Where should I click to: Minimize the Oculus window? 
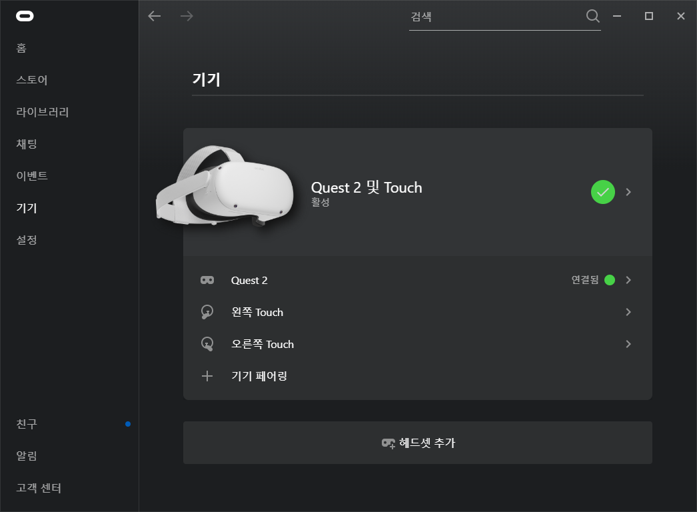coord(617,16)
